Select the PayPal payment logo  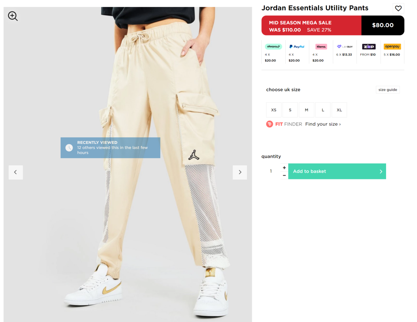(297, 47)
